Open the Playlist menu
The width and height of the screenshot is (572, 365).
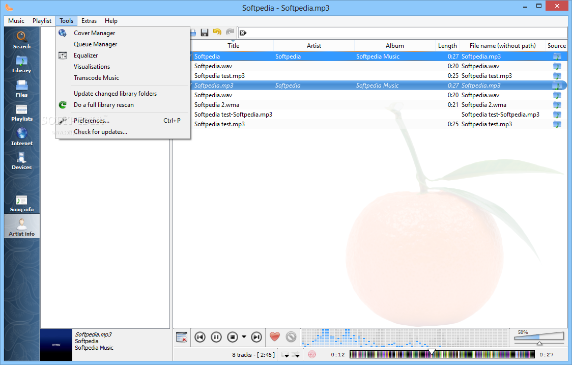(x=42, y=21)
